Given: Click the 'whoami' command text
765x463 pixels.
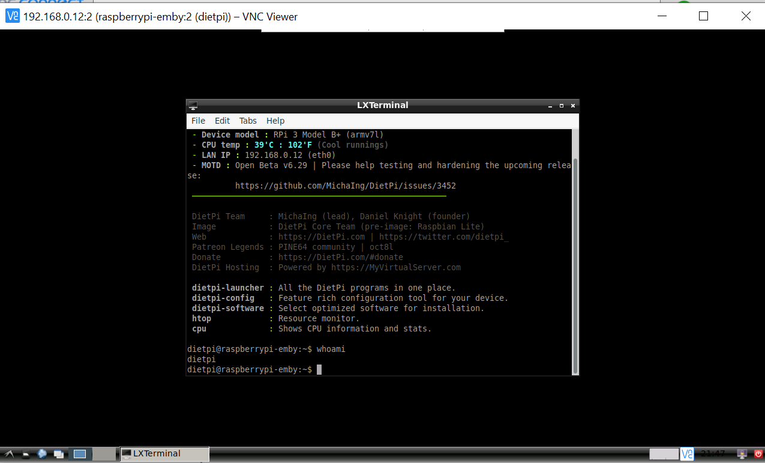Looking at the screenshot, I should tap(331, 349).
